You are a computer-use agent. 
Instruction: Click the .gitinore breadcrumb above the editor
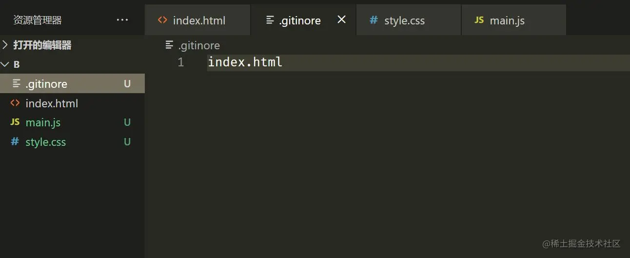[x=199, y=45]
